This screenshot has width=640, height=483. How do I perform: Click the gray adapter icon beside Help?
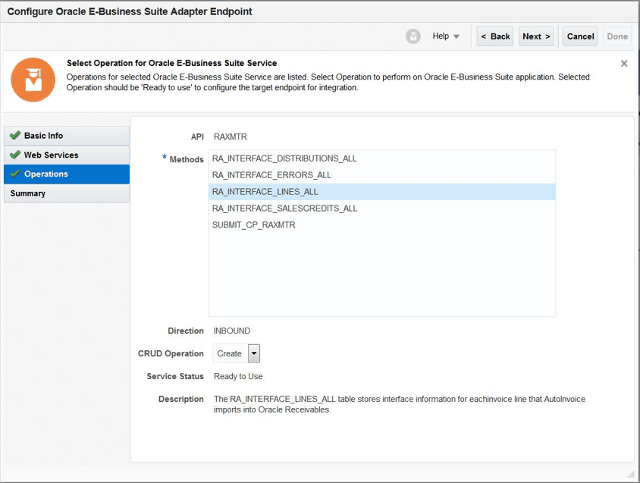click(413, 36)
